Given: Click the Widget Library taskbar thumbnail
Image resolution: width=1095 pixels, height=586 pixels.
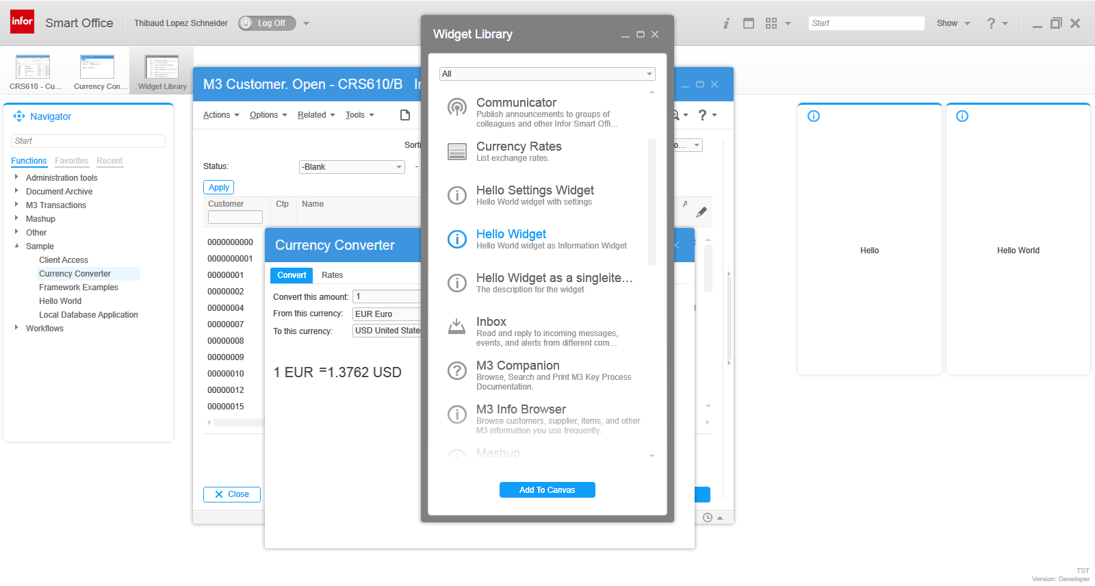Looking at the screenshot, I should [162, 73].
